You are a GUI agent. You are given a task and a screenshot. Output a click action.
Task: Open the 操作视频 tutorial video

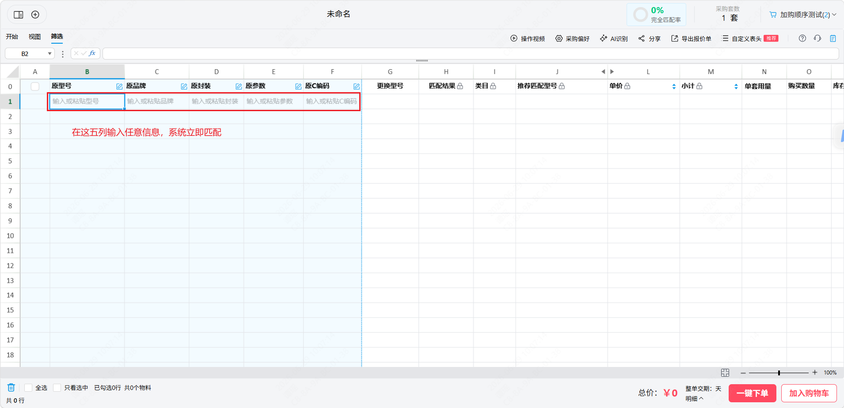point(528,39)
